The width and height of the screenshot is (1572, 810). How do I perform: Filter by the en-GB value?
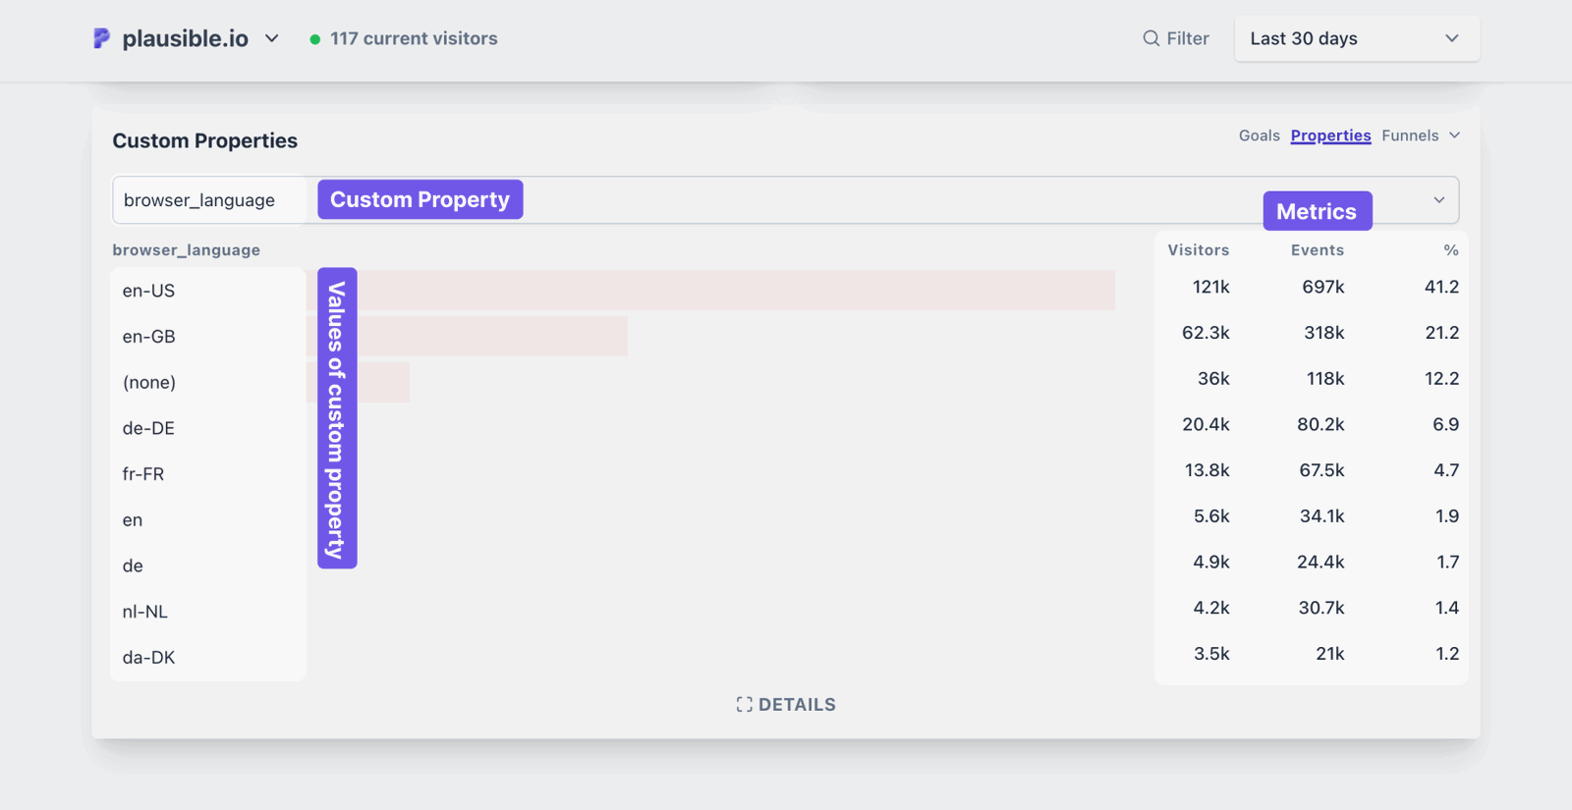(x=148, y=337)
